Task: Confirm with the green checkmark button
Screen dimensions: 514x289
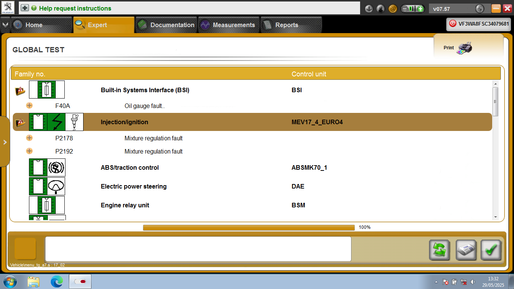Action: [x=491, y=250]
